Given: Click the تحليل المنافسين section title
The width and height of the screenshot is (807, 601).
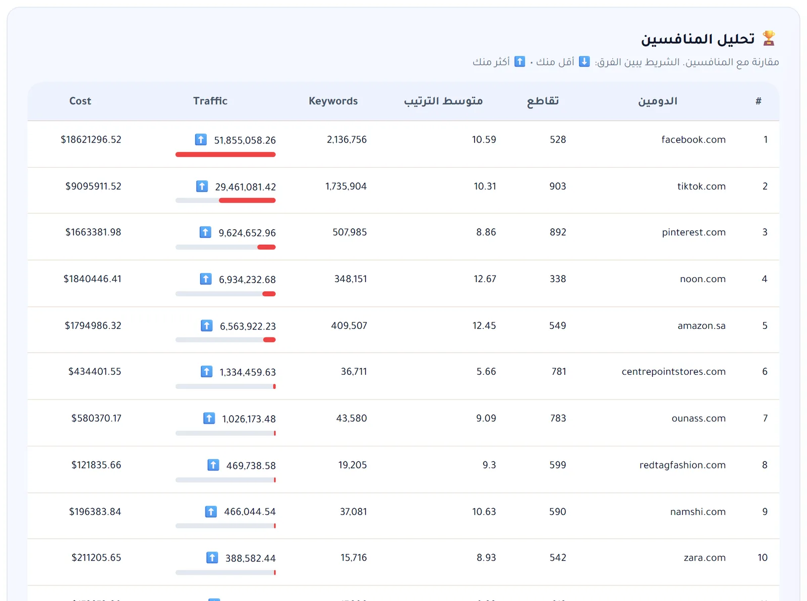Looking at the screenshot, I should pyautogui.click(x=698, y=39).
